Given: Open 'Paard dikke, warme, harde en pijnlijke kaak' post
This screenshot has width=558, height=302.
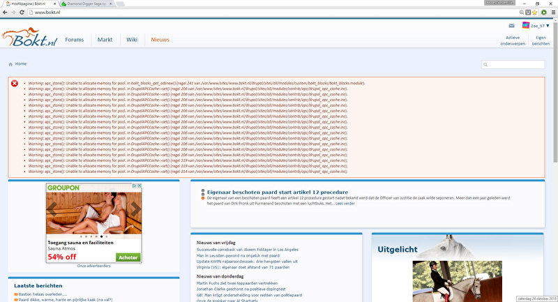Looking at the screenshot, I should [66, 300].
